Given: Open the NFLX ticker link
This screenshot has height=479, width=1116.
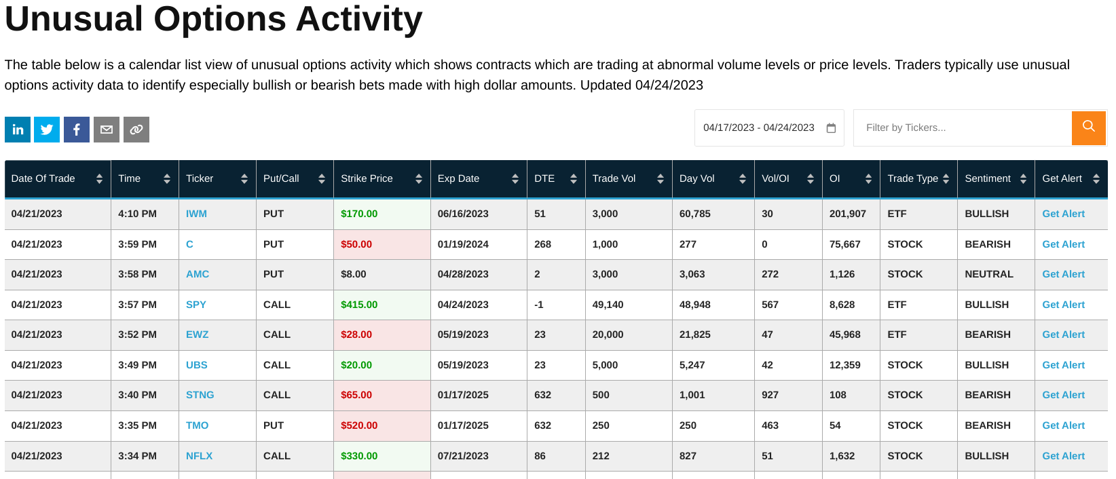Looking at the screenshot, I should [200, 456].
